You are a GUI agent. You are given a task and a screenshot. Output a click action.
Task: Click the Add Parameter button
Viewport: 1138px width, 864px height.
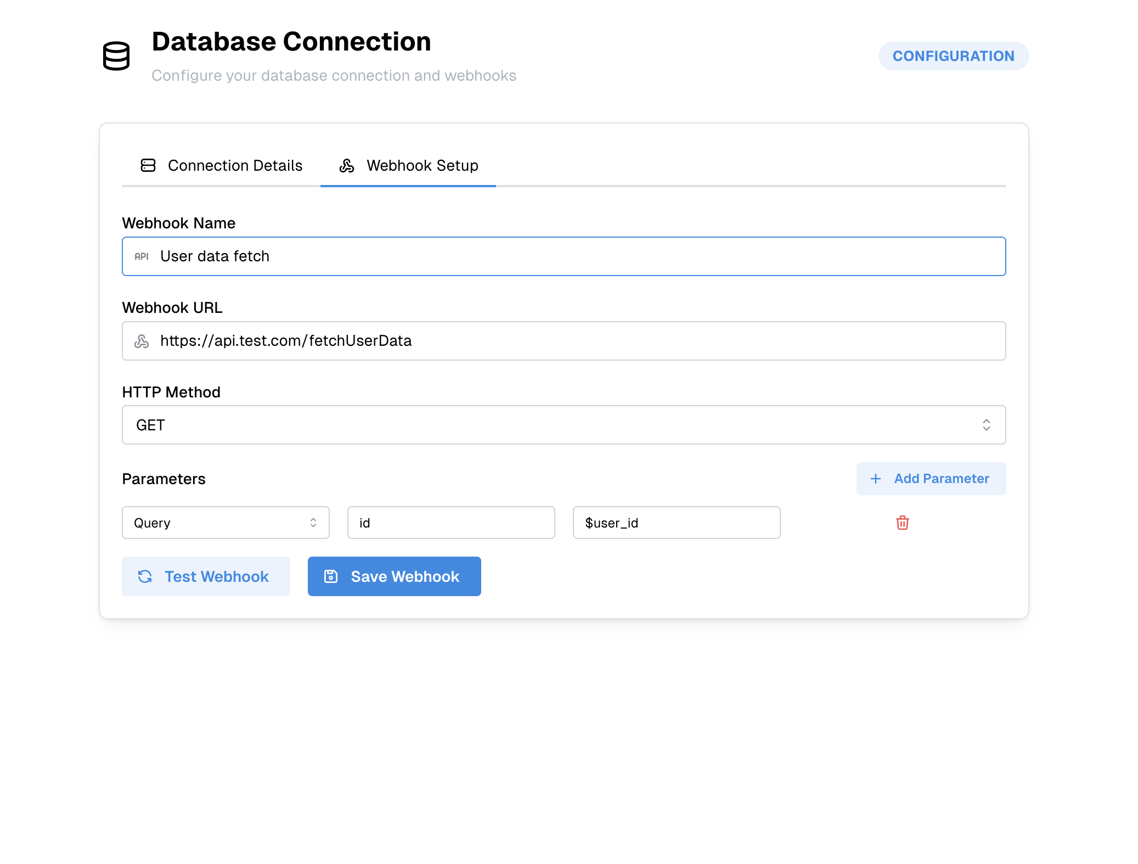coord(931,479)
